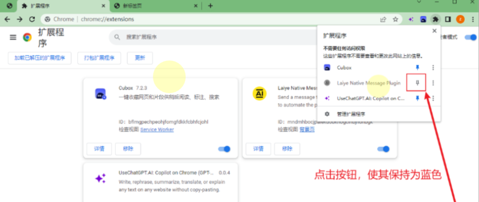Unpin Cubox using its blue pin
The image size is (479, 202).
[418, 68]
